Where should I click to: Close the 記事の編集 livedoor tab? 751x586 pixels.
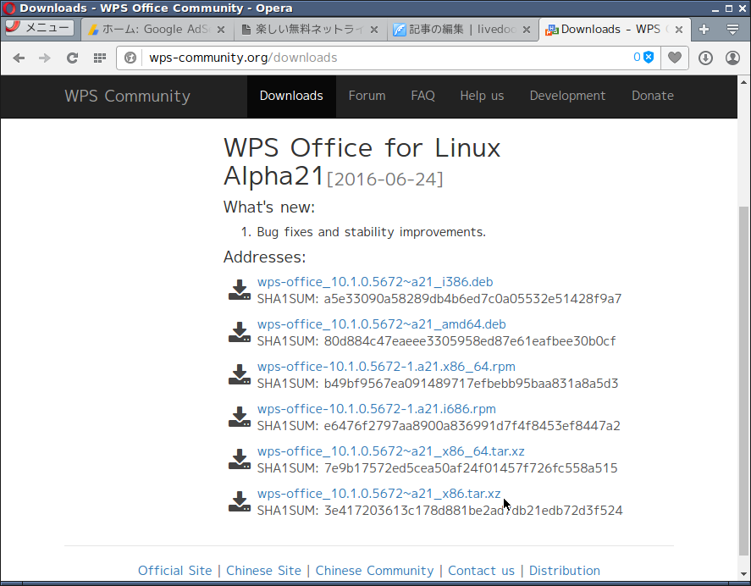pos(527,30)
